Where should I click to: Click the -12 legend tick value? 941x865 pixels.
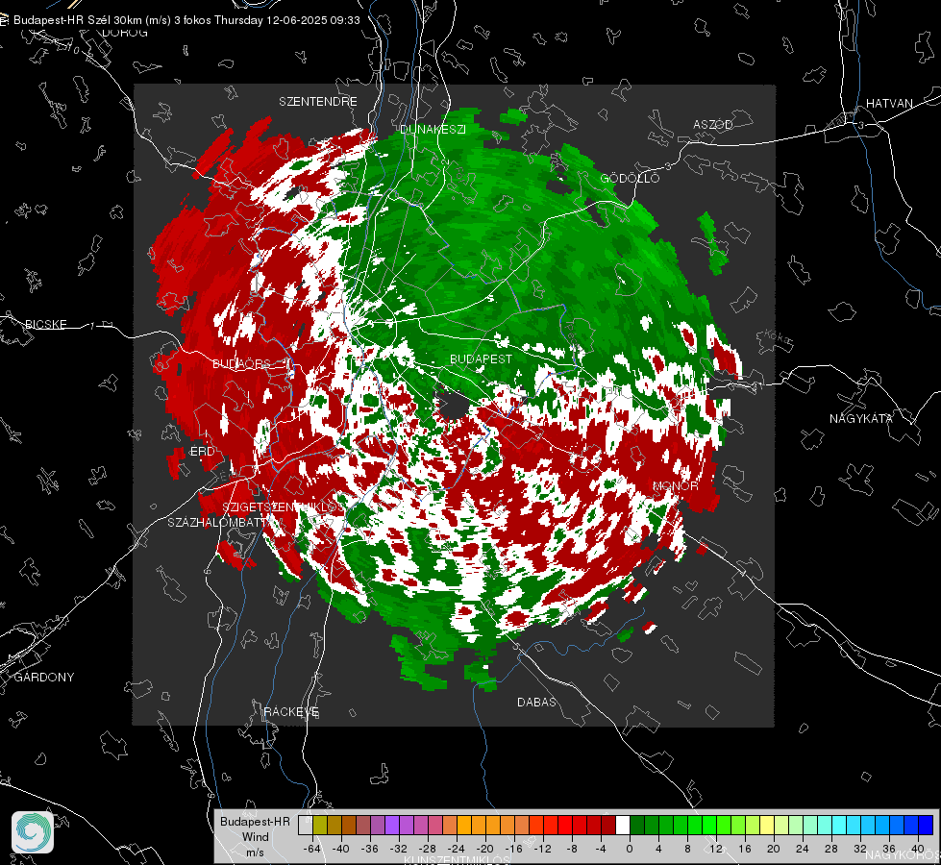pos(542,849)
